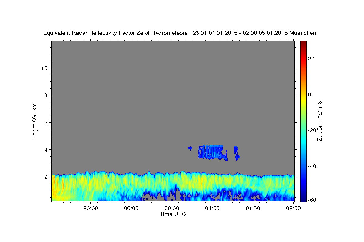Click the height label 8
Viewport: 364px width, 242px height.
pos(46,95)
